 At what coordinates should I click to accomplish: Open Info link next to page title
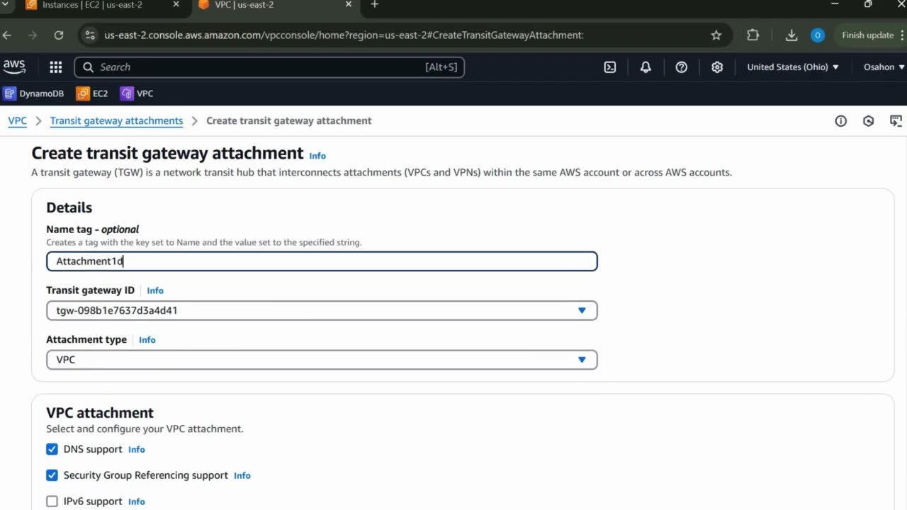317,156
